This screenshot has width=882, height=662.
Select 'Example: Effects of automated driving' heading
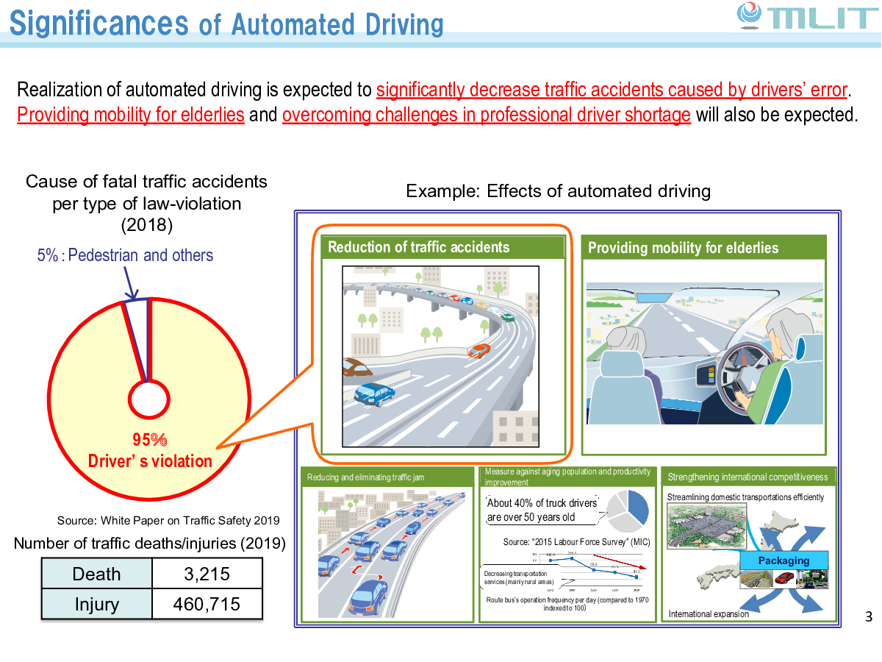tap(558, 192)
